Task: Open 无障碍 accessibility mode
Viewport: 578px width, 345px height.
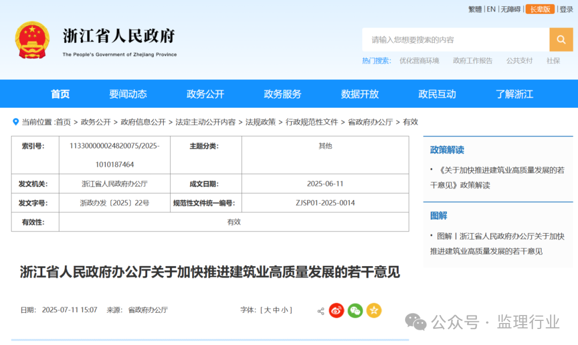Action: pos(511,9)
